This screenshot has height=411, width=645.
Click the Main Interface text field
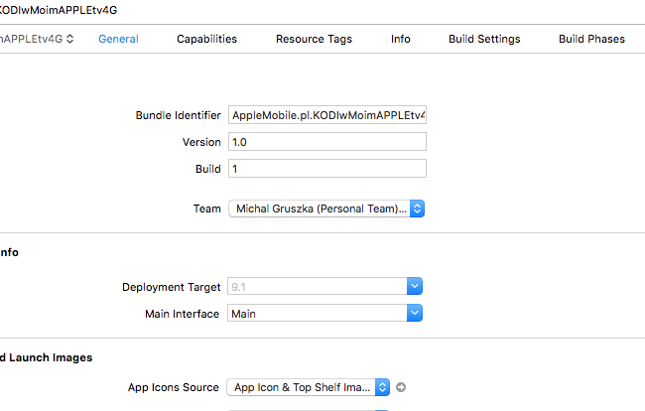[316, 314]
